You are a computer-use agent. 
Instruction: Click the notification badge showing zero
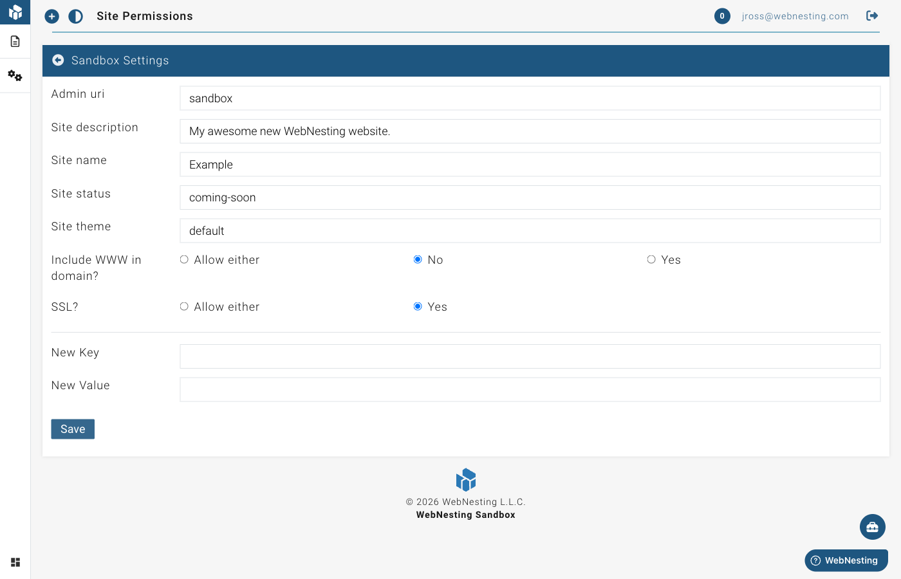pos(722,16)
